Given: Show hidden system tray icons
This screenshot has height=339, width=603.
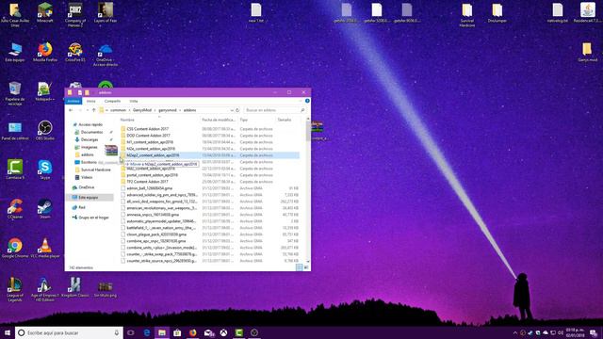Looking at the screenshot, I should 515,332.
